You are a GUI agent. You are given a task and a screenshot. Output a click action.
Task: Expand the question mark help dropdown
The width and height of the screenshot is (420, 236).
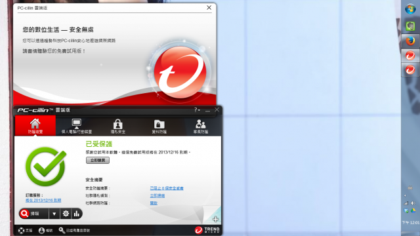pos(197,110)
